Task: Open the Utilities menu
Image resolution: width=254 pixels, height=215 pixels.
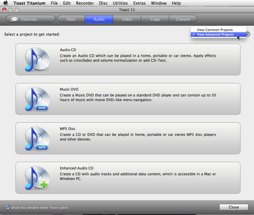Action: (120, 3)
